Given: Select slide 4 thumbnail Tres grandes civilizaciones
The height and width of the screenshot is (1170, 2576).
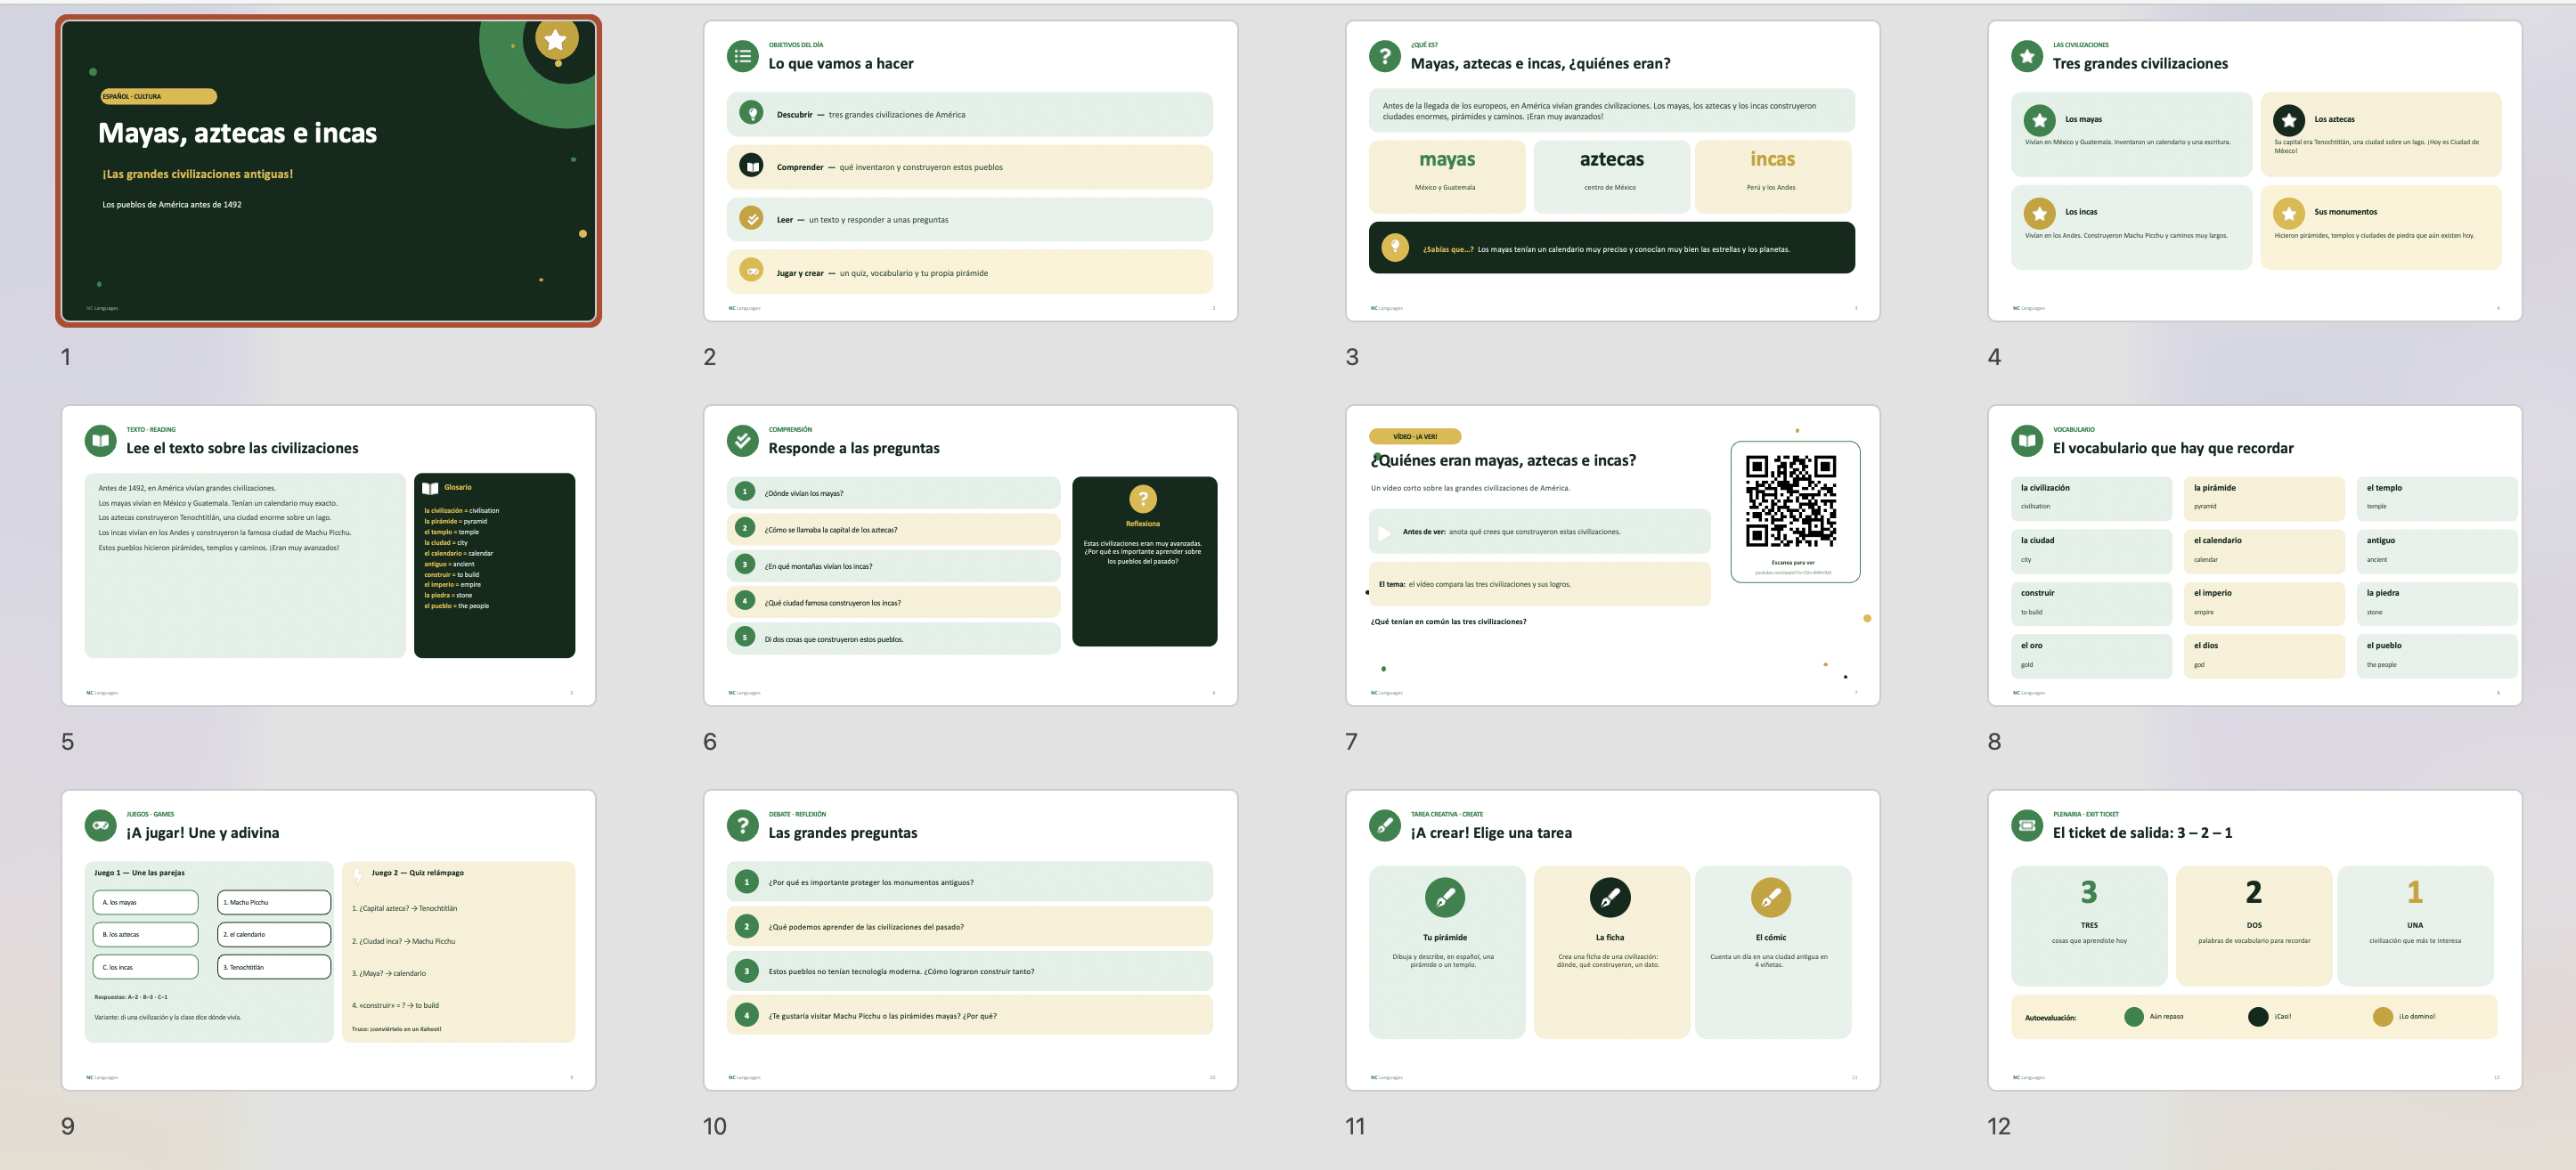Looking at the screenshot, I should point(2254,171).
